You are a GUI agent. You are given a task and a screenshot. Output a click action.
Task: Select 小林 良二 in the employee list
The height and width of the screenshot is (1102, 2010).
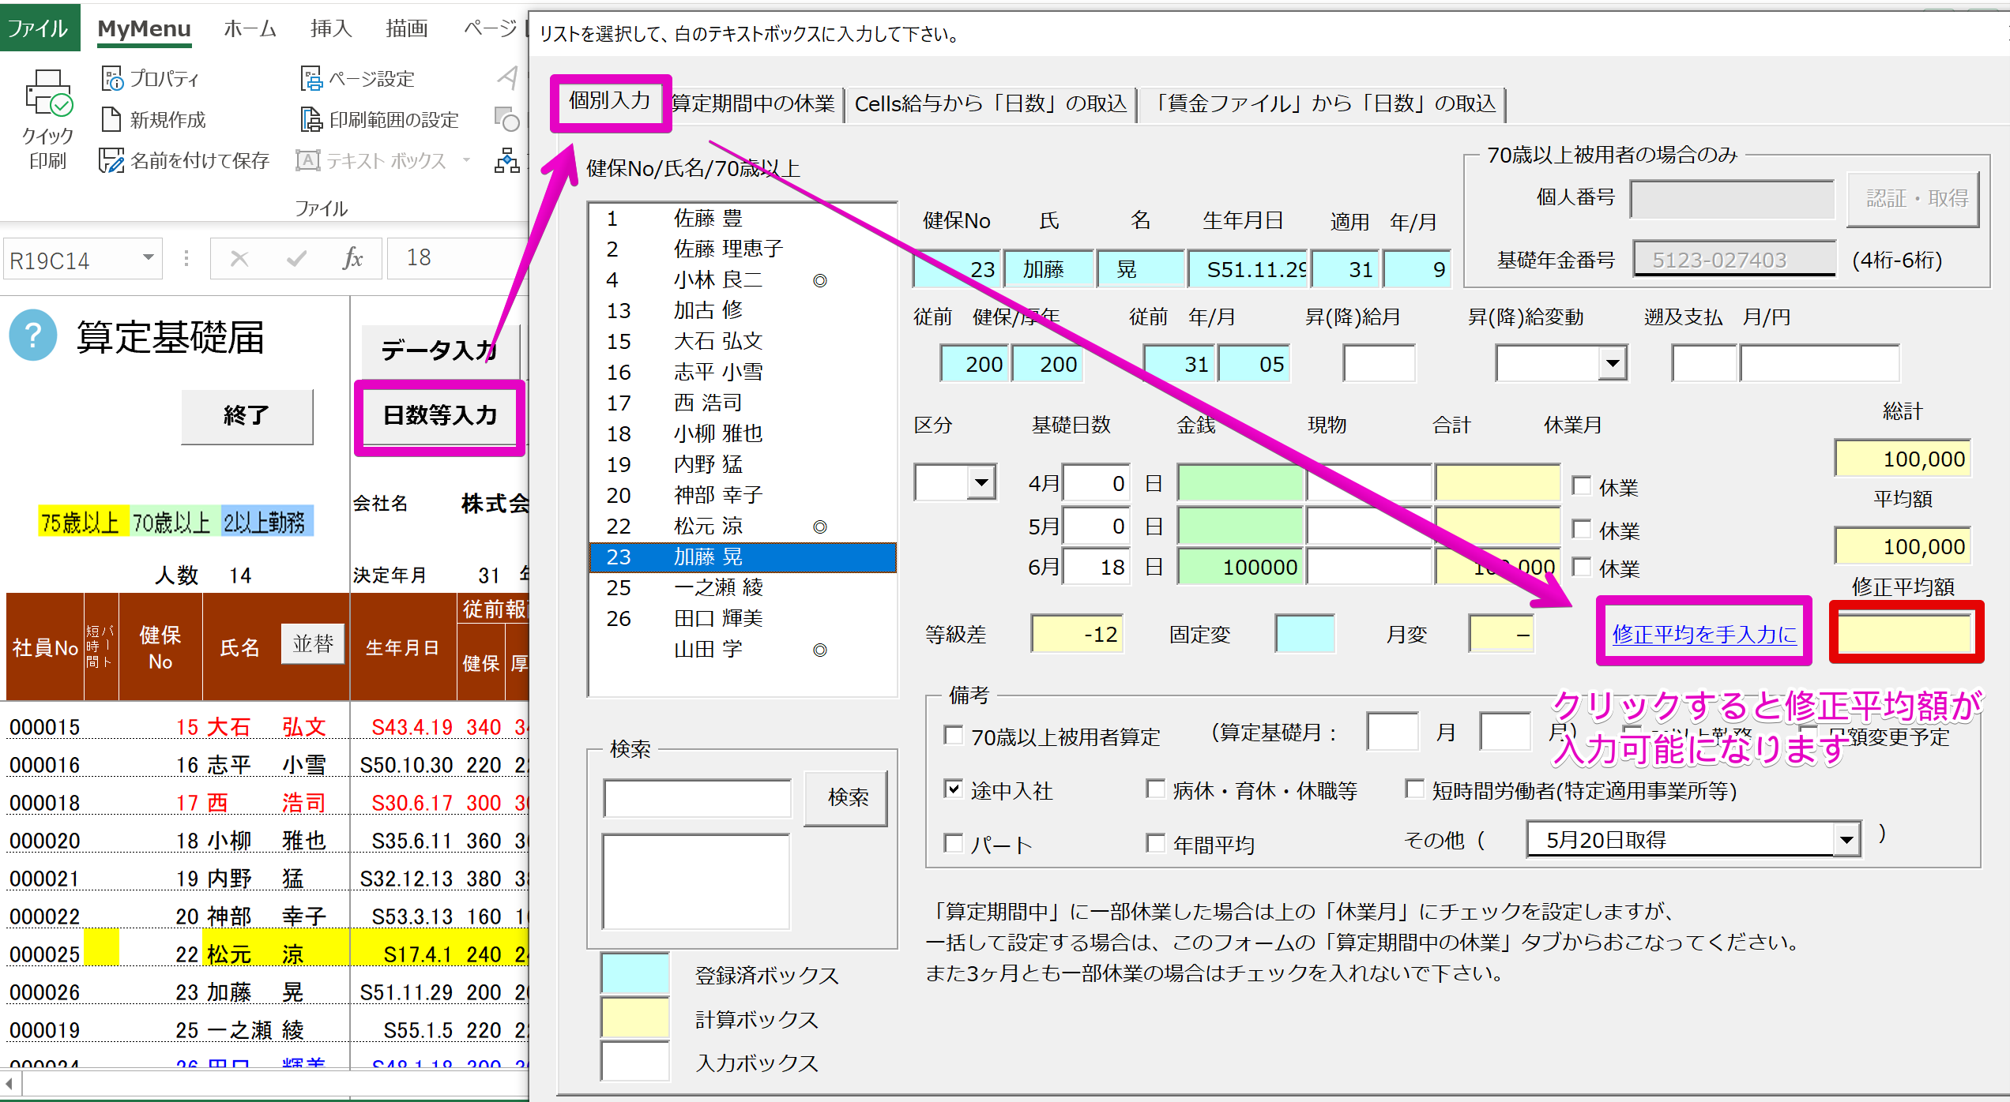tap(742, 279)
